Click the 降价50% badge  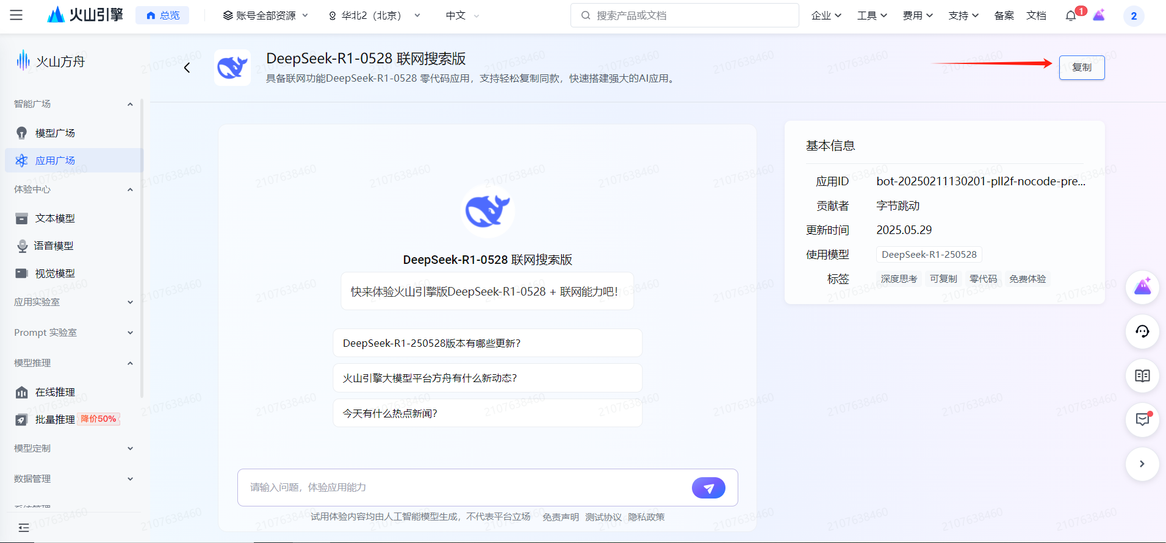[x=99, y=419]
